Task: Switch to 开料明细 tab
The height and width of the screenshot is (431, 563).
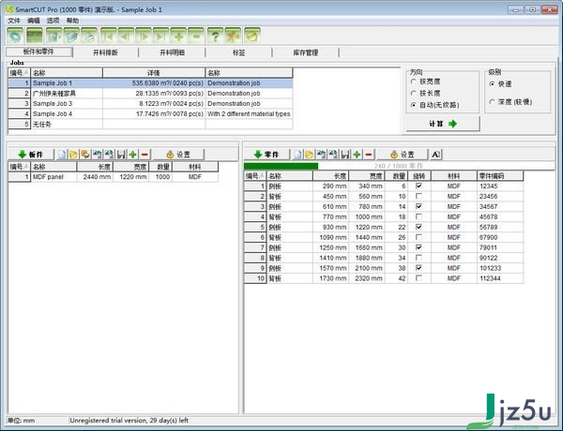Action: click(x=172, y=52)
